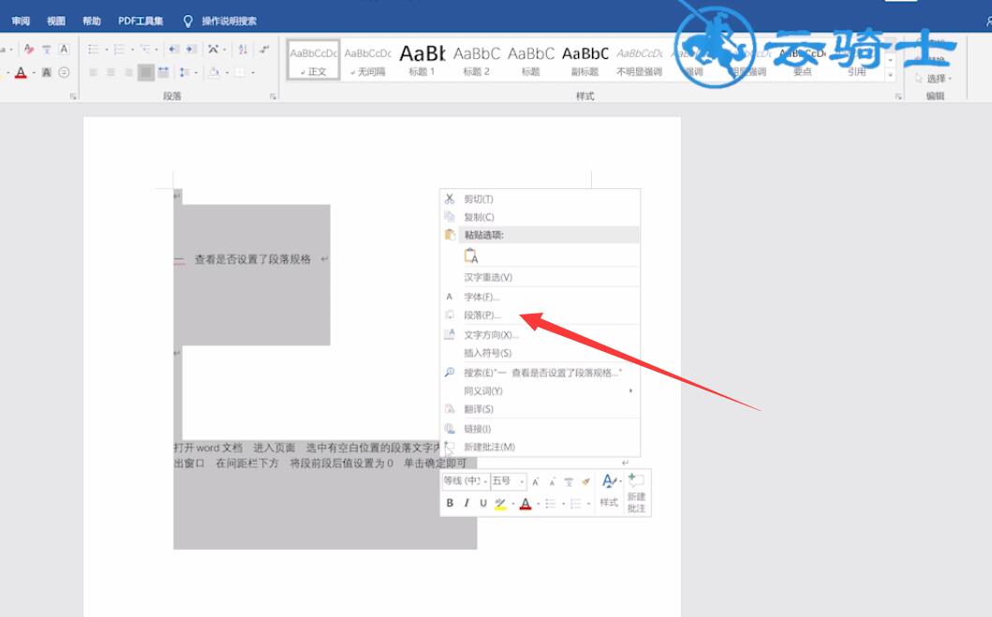The width and height of the screenshot is (992, 617).
Task: Toggle Bold in the mini toolbar
Action: 450,503
